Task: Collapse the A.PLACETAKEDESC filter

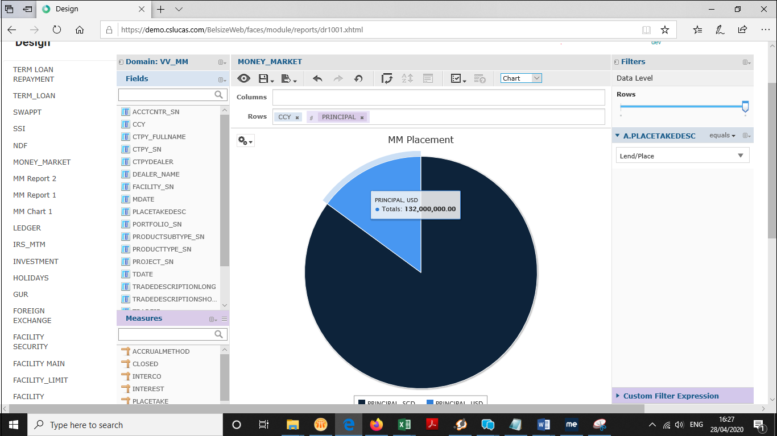Action: pos(618,136)
